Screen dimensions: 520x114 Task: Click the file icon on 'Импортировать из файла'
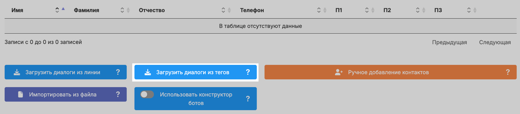(x=20, y=95)
